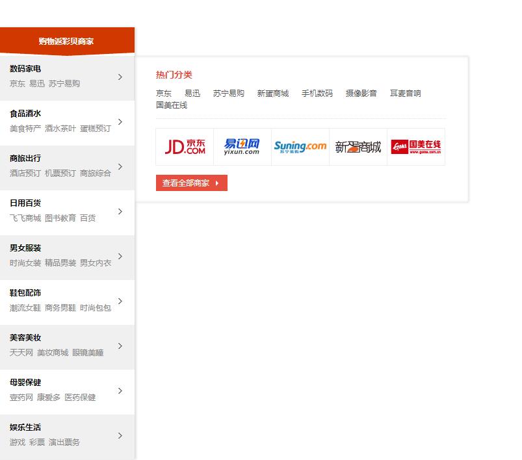Click the 新蛋商城 logo
Viewport: 522px width, 460px height.
[358, 147]
